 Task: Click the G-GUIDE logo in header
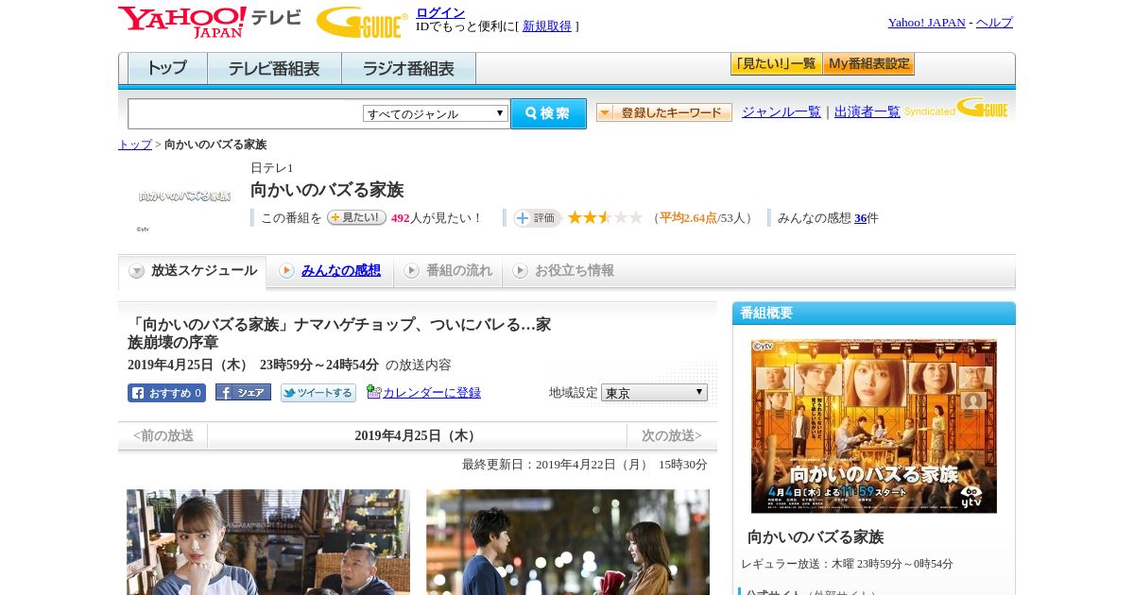coord(362,22)
